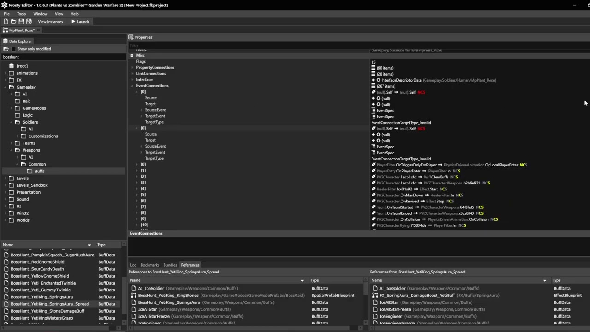Click the AI_IceSoldier file icon in References to
This screenshot has width=590, height=332.
click(134, 288)
